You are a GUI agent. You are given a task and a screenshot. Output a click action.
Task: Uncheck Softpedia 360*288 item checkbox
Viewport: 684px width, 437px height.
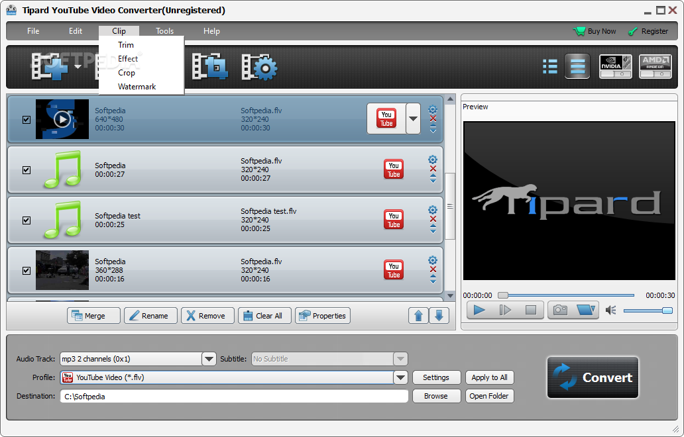click(x=27, y=271)
